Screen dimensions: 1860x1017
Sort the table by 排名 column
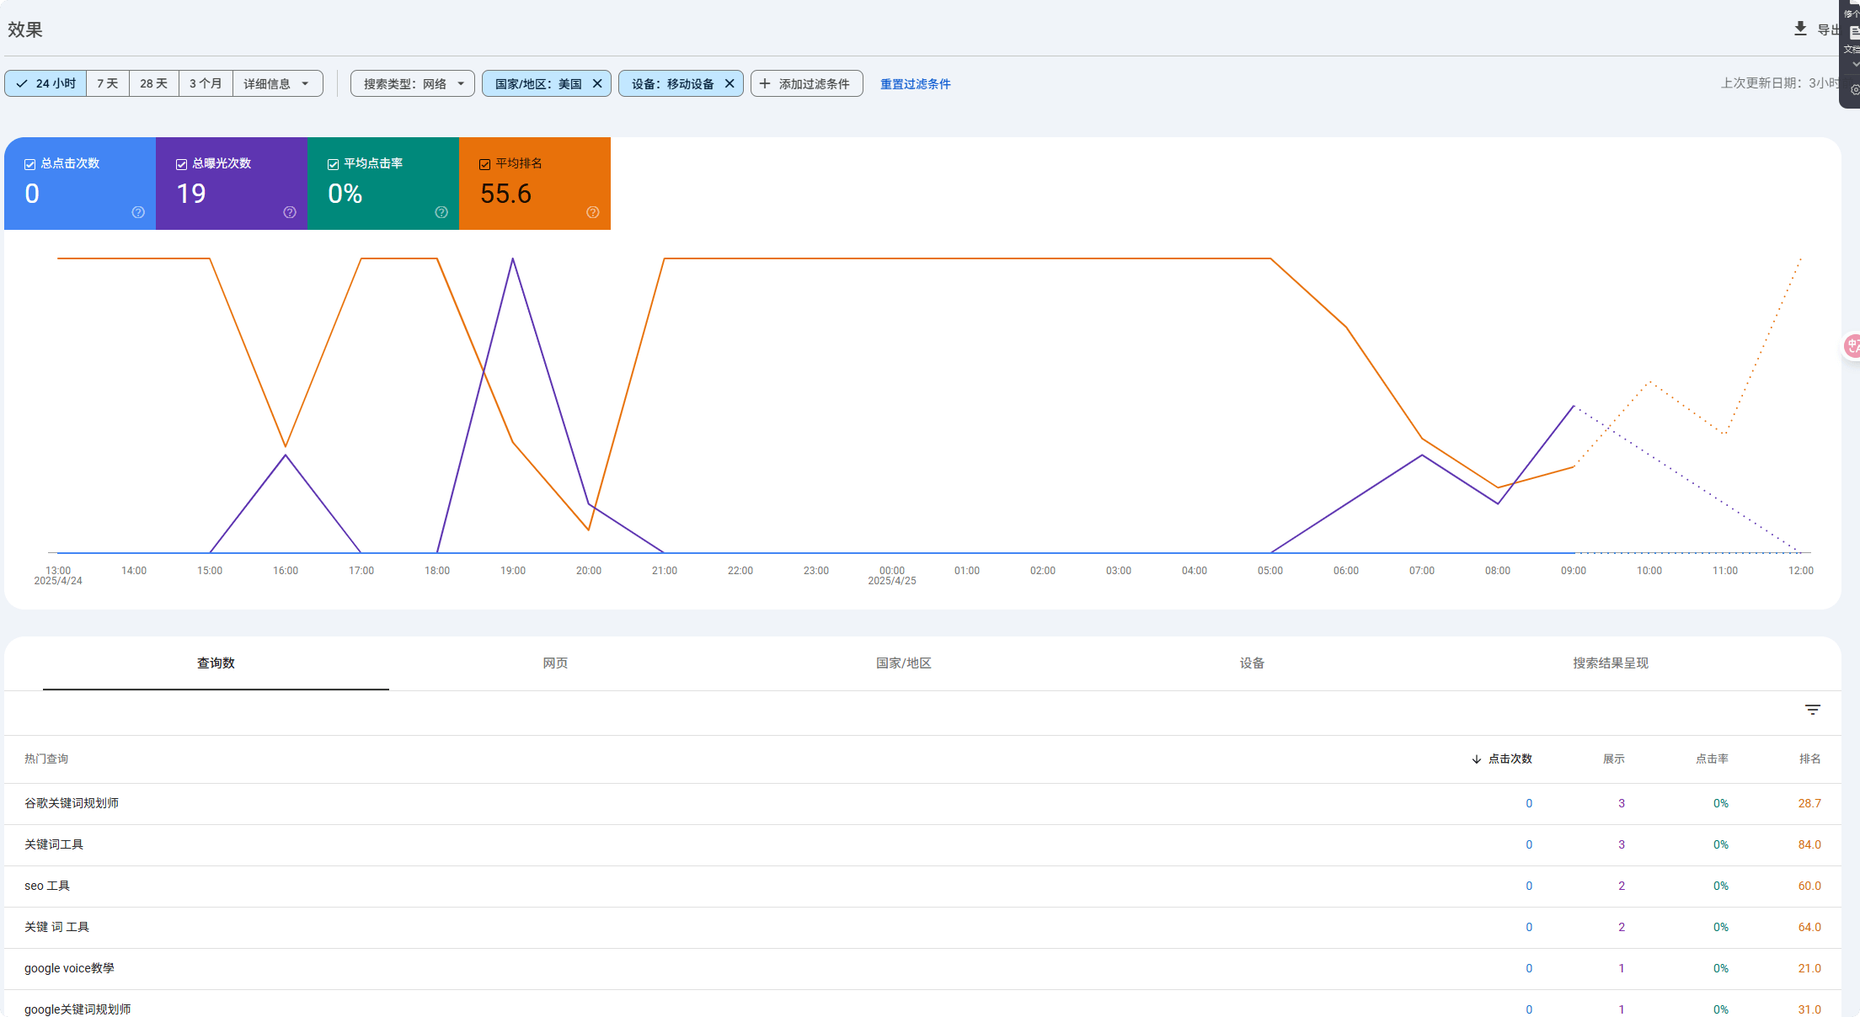(1809, 759)
